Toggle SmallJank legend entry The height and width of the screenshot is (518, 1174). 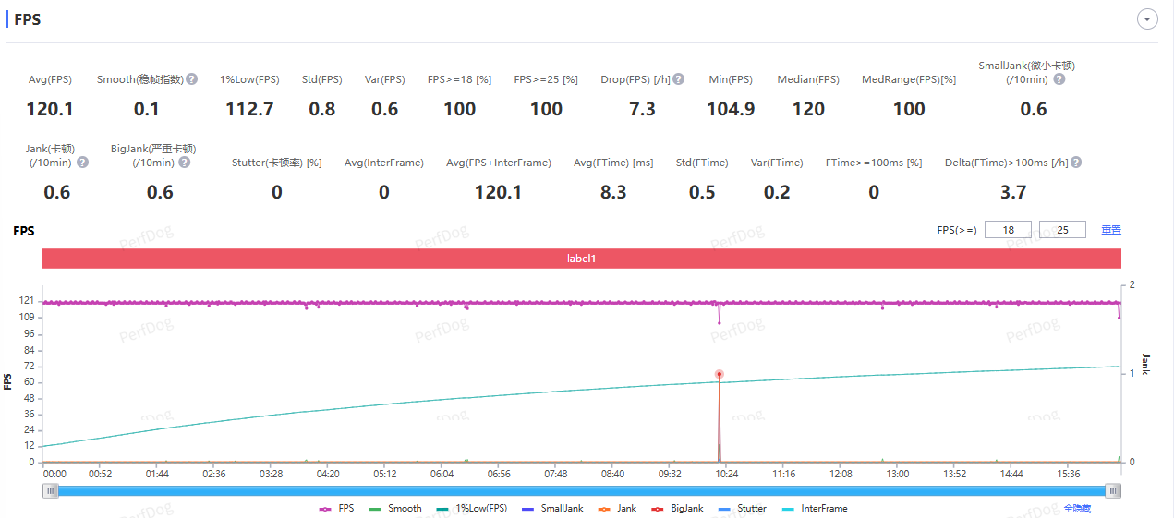point(552,509)
